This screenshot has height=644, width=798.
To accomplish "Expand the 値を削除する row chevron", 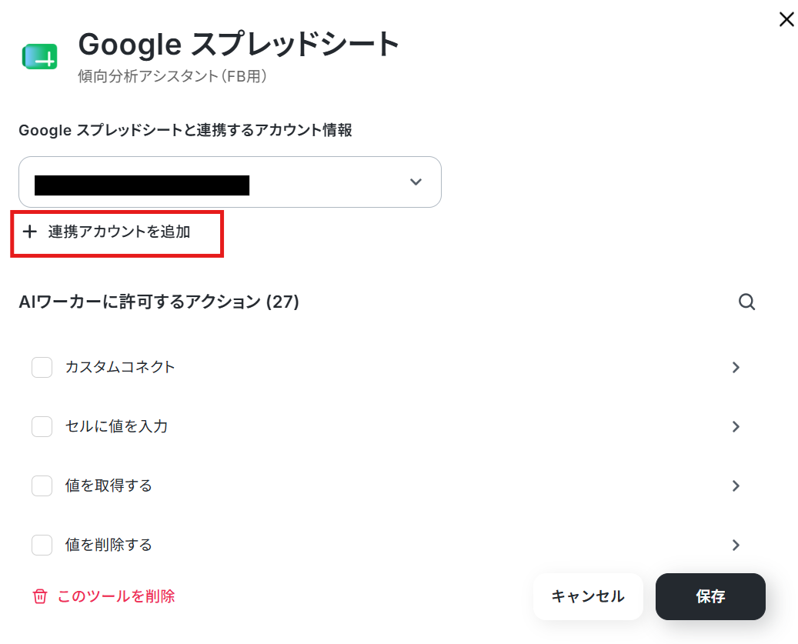I will (736, 545).
